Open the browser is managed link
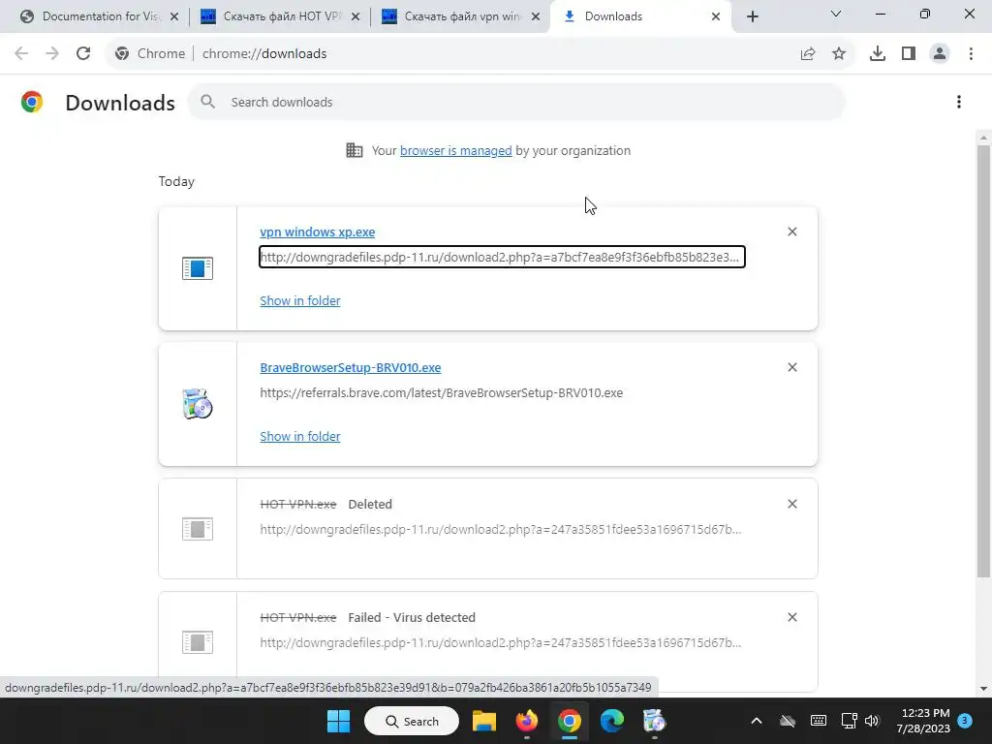Image resolution: width=992 pixels, height=744 pixels. [x=455, y=150]
